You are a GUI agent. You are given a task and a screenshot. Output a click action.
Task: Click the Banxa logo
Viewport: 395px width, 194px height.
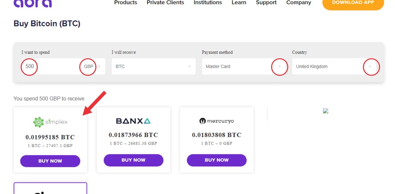pyautogui.click(x=133, y=121)
